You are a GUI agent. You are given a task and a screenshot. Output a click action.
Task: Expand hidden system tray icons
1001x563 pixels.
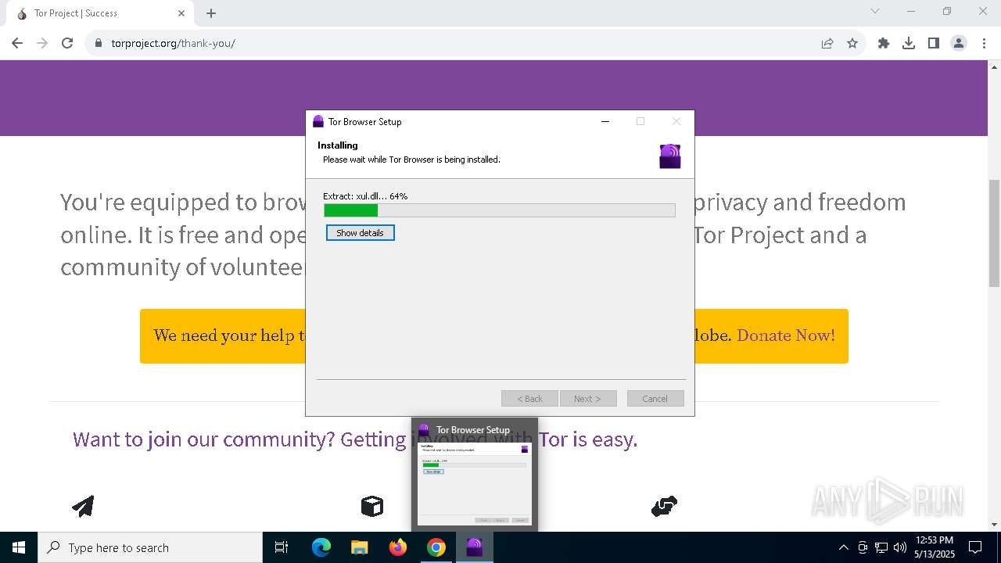coord(843,547)
